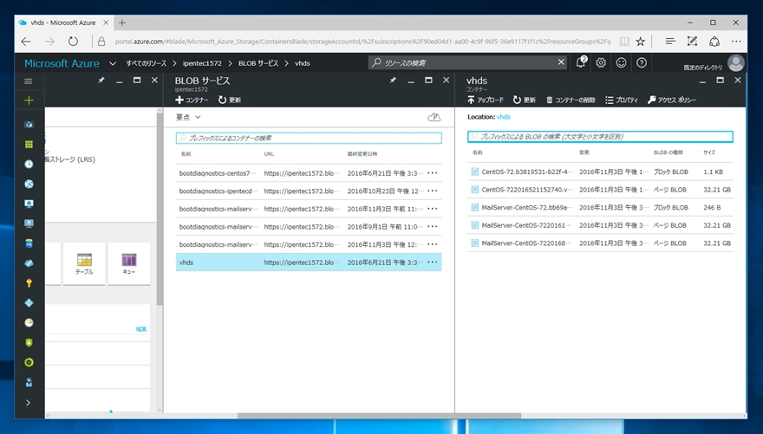Select the bootdiagnostics-centos7 container

click(x=309, y=173)
